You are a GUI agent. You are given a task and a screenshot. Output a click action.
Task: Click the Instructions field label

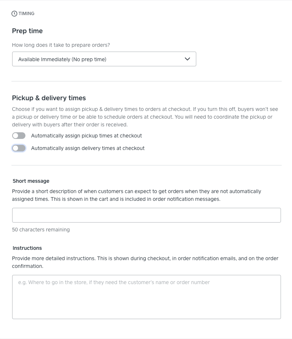27,248
